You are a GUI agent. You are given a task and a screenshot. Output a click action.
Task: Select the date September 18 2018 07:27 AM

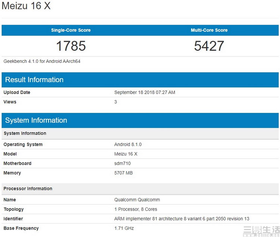pos(144,92)
